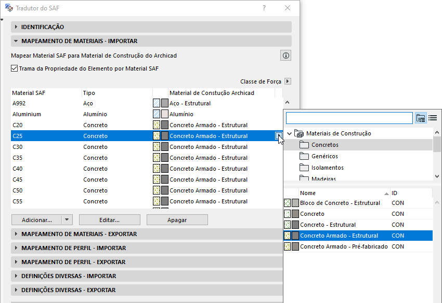Viewport: 442px width, 303px height.
Task: Click hatch icon of Aluminium row
Action: [x=157, y=114]
